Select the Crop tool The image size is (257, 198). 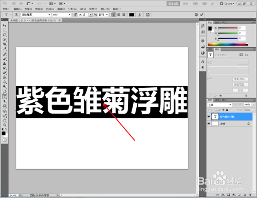pyautogui.click(x=5, y=44)
